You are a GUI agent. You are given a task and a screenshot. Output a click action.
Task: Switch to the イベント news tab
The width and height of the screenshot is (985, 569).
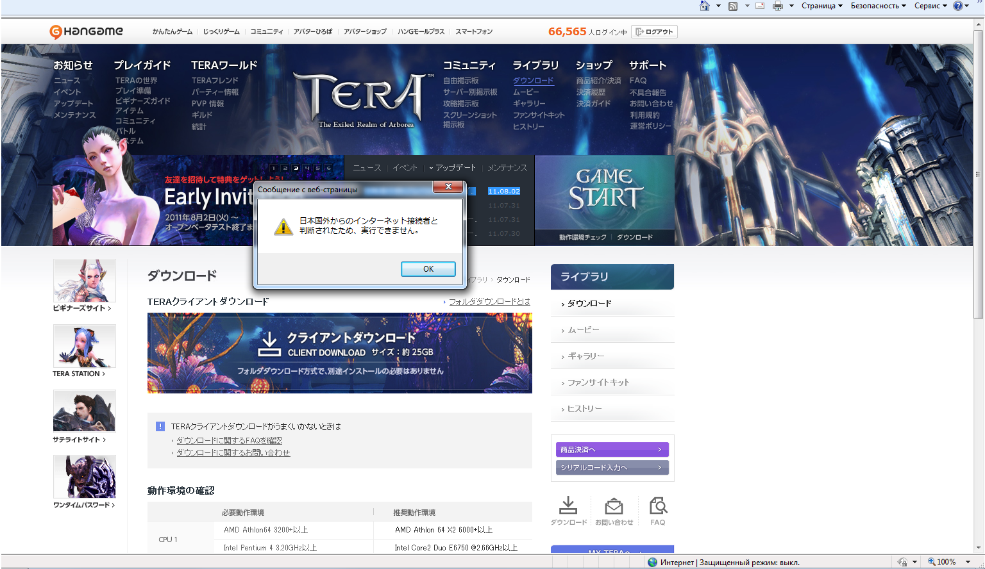405,168
